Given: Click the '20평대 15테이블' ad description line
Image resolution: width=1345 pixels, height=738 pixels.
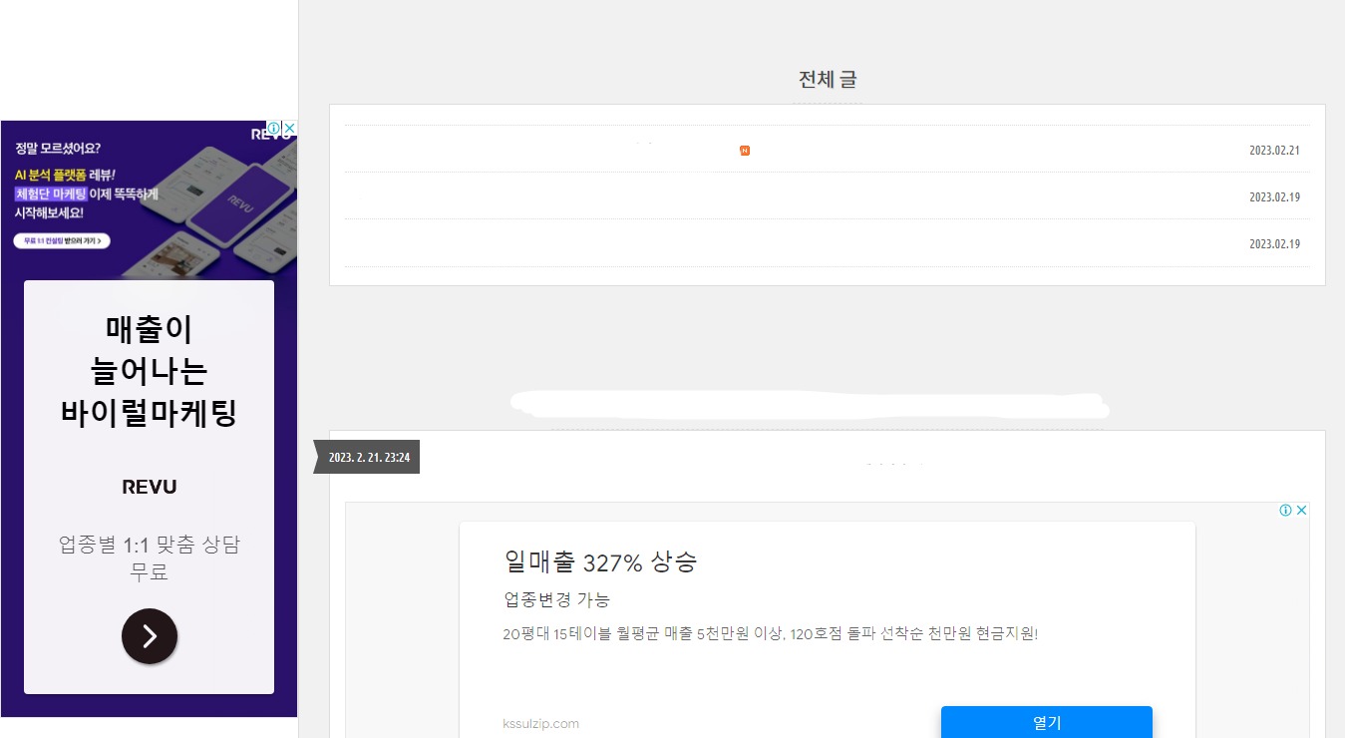Looking at the screenshot, I should coord(771,633).
